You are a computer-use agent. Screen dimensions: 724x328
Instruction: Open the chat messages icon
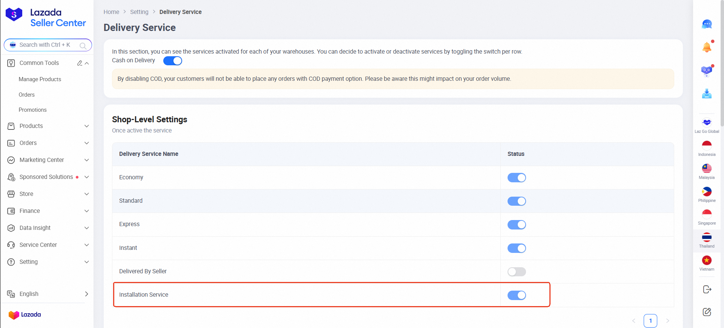pos(707,25)
